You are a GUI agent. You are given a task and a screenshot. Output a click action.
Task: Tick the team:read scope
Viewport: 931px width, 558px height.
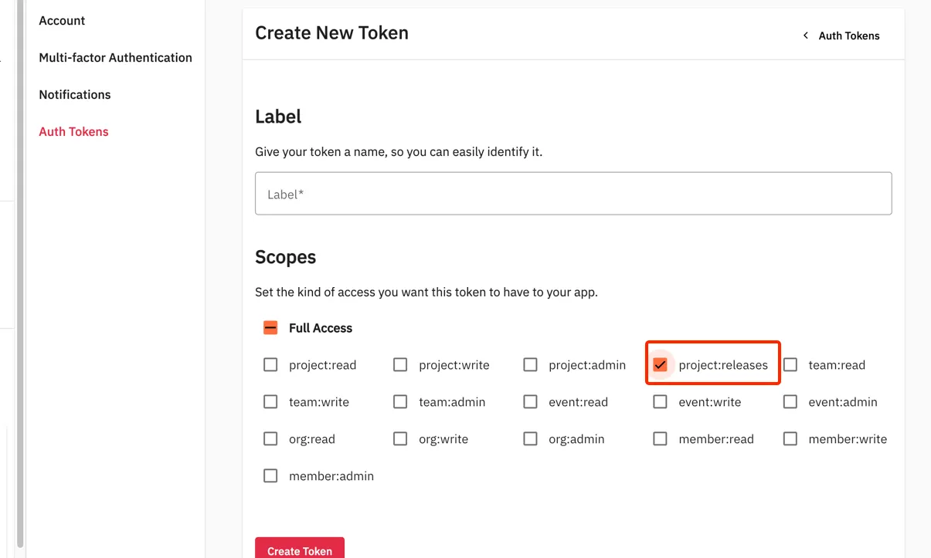coord(790,365)
